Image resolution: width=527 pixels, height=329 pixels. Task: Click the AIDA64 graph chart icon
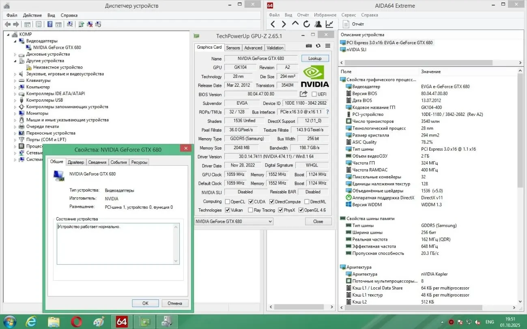point(329,24)
